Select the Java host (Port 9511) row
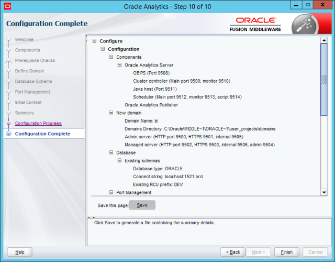Viewport: 335px width, 262px height. [155, 89]
